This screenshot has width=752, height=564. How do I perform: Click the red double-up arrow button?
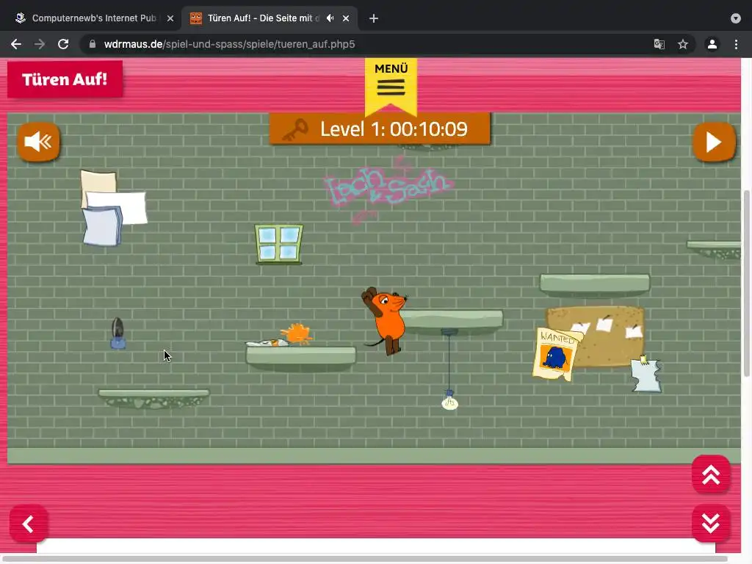point(711,474)
